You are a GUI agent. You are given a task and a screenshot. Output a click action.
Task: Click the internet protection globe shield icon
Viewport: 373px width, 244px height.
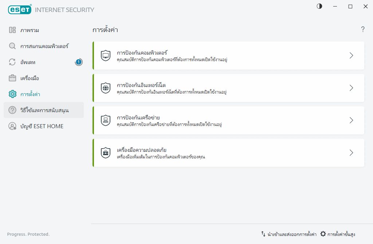105,88
